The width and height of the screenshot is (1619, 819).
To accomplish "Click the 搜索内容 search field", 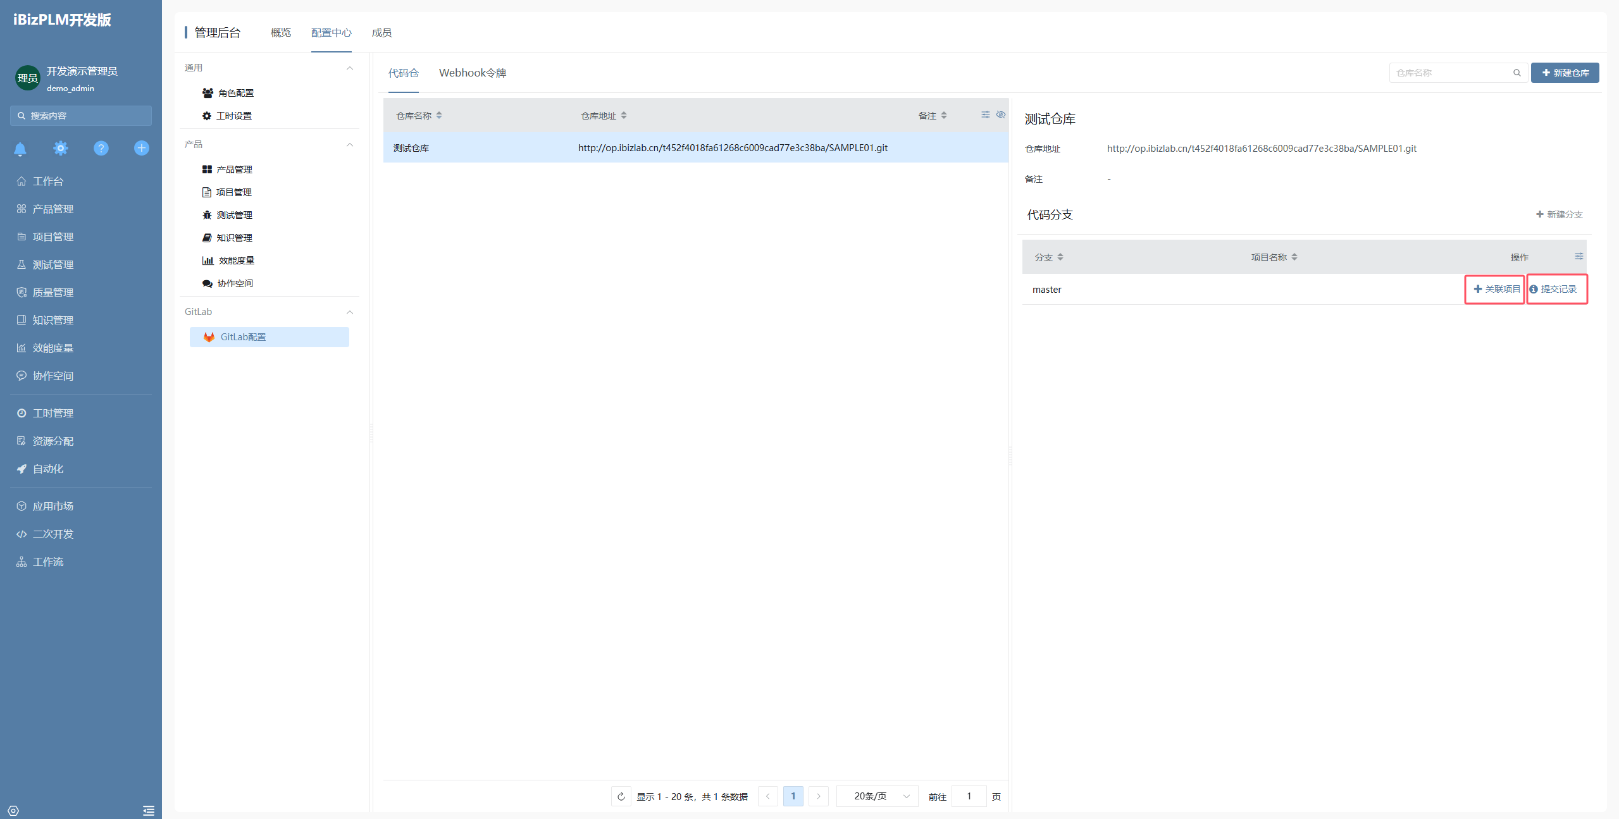I will [x=81, y=116].
